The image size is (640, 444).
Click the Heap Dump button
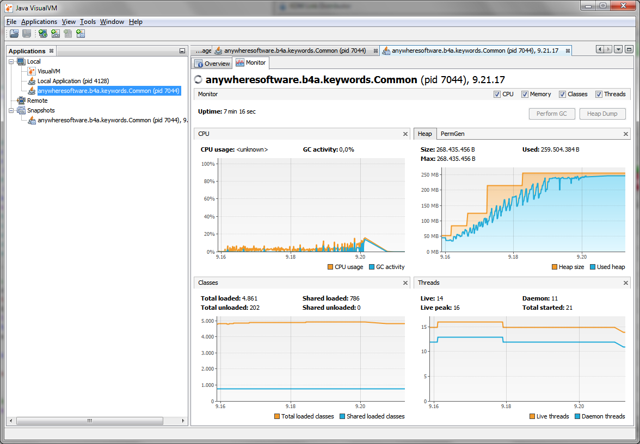pyautogui.click(x=602, y=114)
